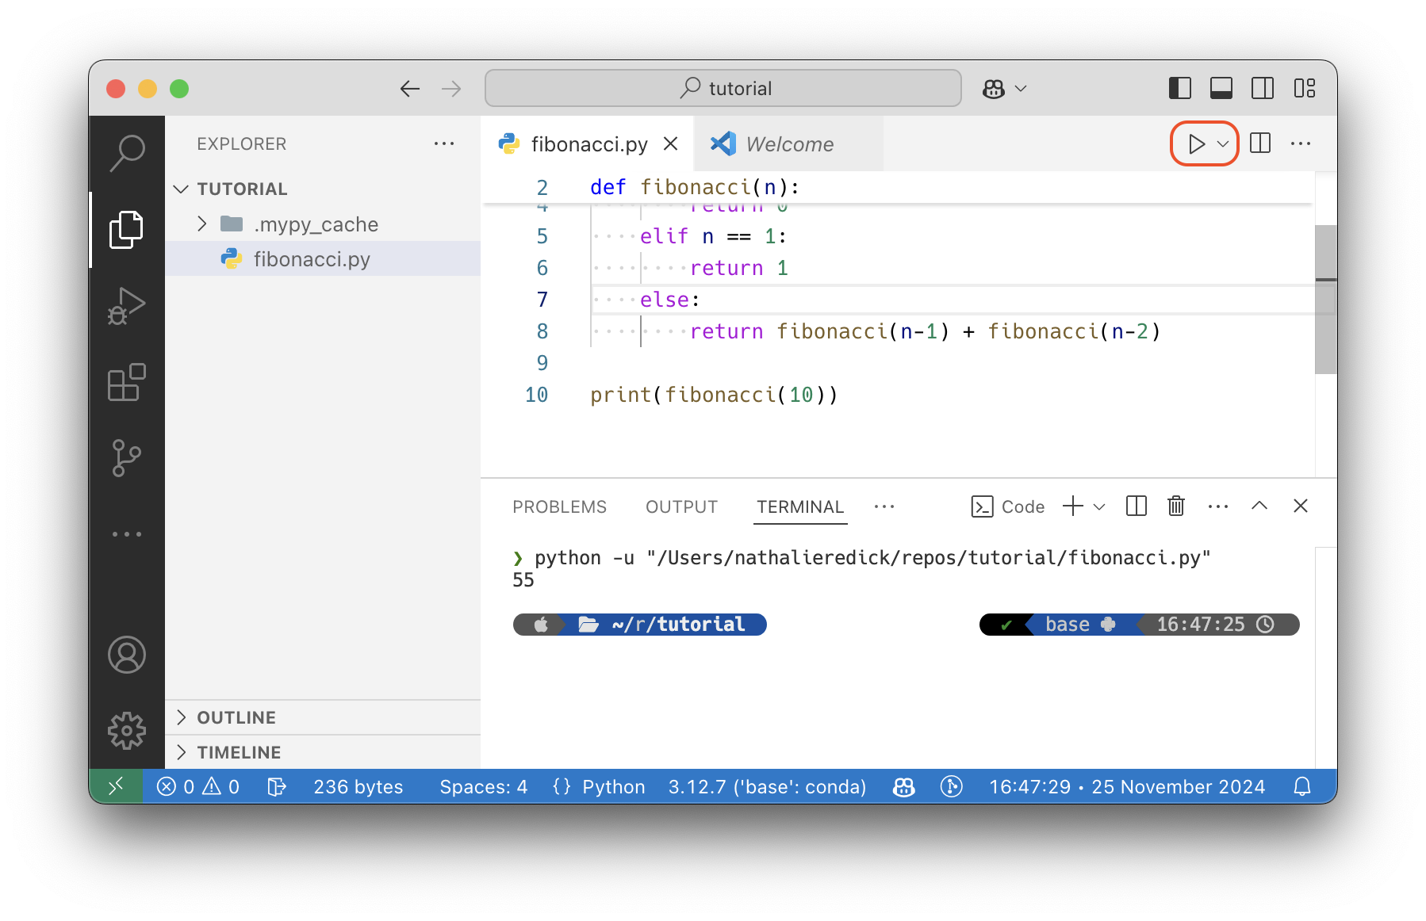This screenshot has height=921, width=1426.
Task: Open notifications bell
Action: [x=1302, y=786]
